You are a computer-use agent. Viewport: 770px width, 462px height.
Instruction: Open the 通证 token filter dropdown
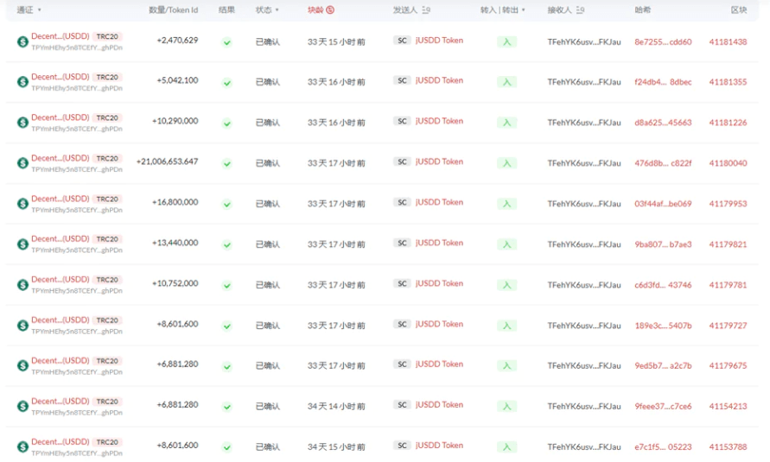[x=29, y=10]
